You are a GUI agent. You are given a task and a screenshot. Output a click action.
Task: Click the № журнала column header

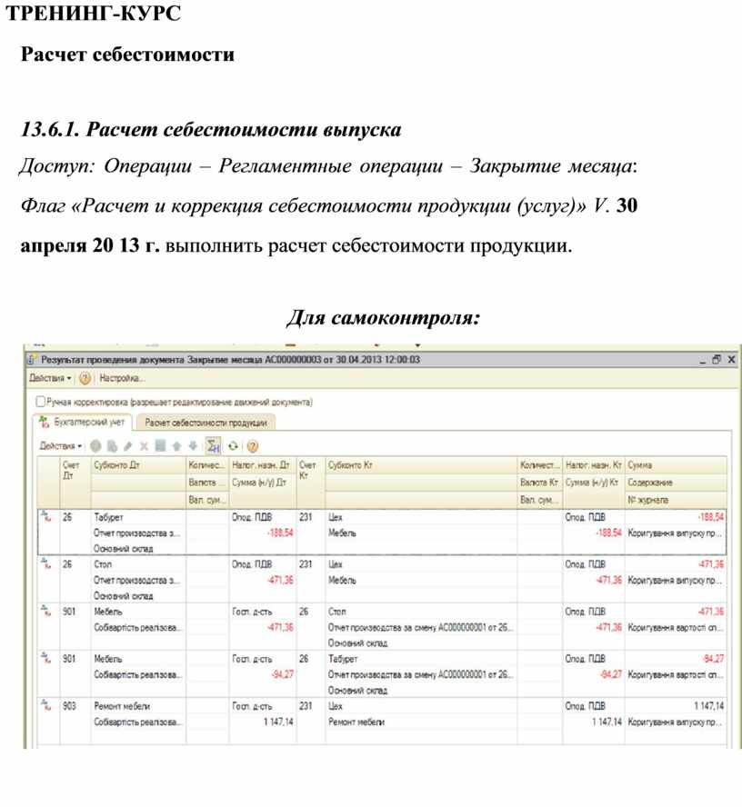[676, 500]
